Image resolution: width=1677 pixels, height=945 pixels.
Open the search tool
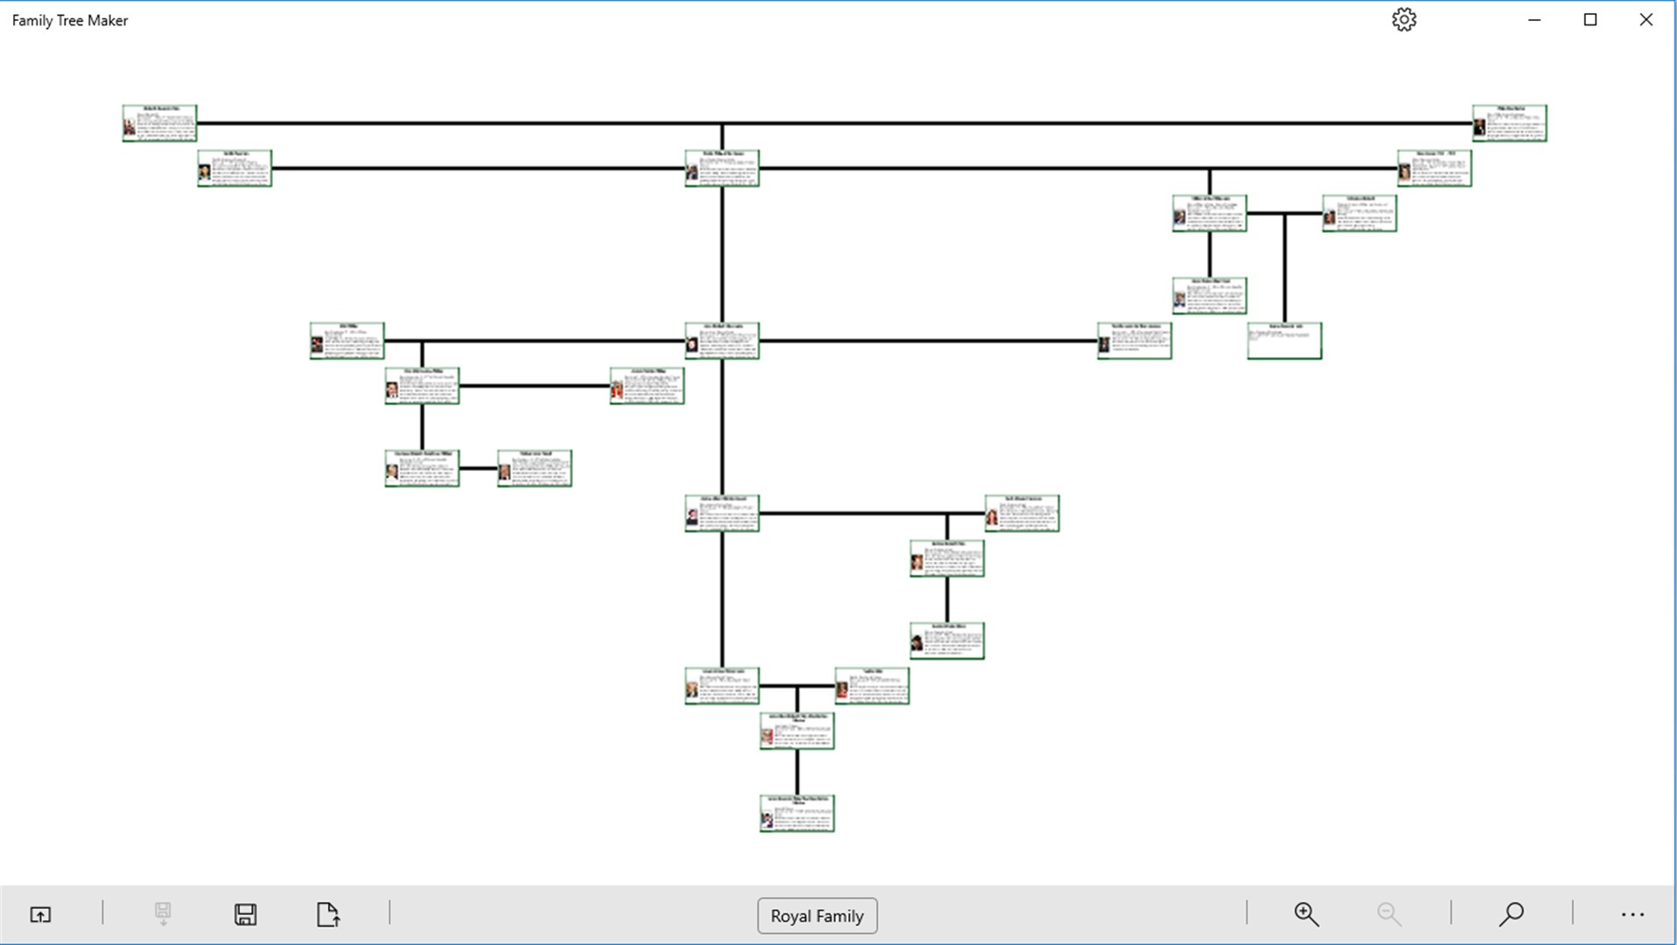(x=1511, y=914)
